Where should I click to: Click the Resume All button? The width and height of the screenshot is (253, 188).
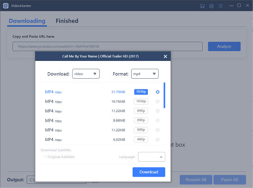[196, 180]
